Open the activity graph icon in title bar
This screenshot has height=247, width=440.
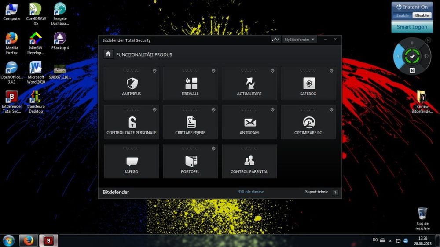point(276,40)
